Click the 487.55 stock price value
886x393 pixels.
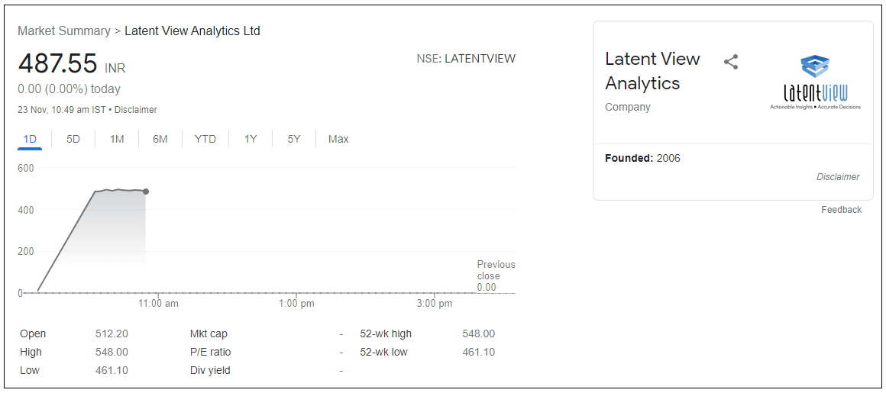tap(57, 63)
